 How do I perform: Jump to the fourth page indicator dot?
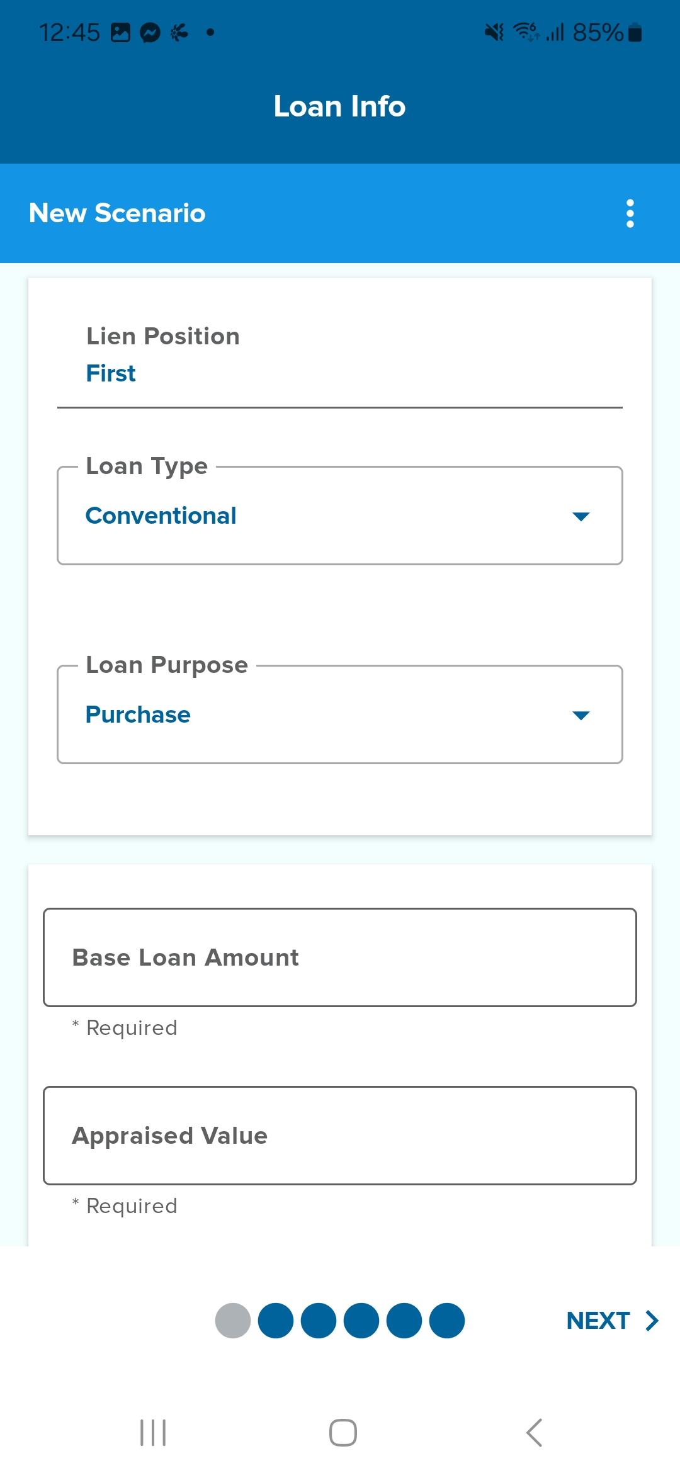361,1320
